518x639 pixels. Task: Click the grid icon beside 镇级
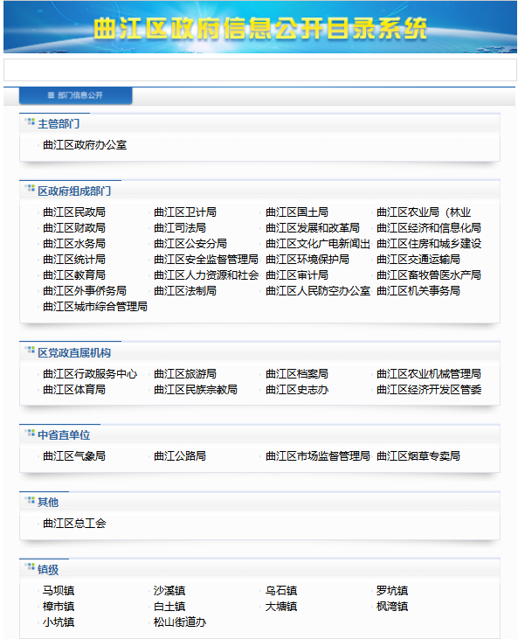(30, 566)
